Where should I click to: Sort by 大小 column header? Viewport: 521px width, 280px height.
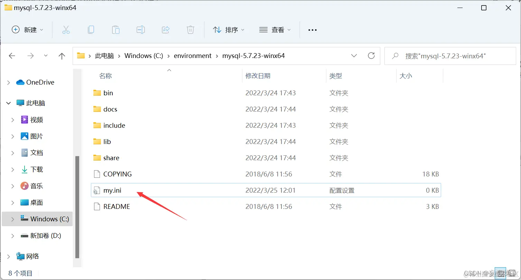pos(406,76)
